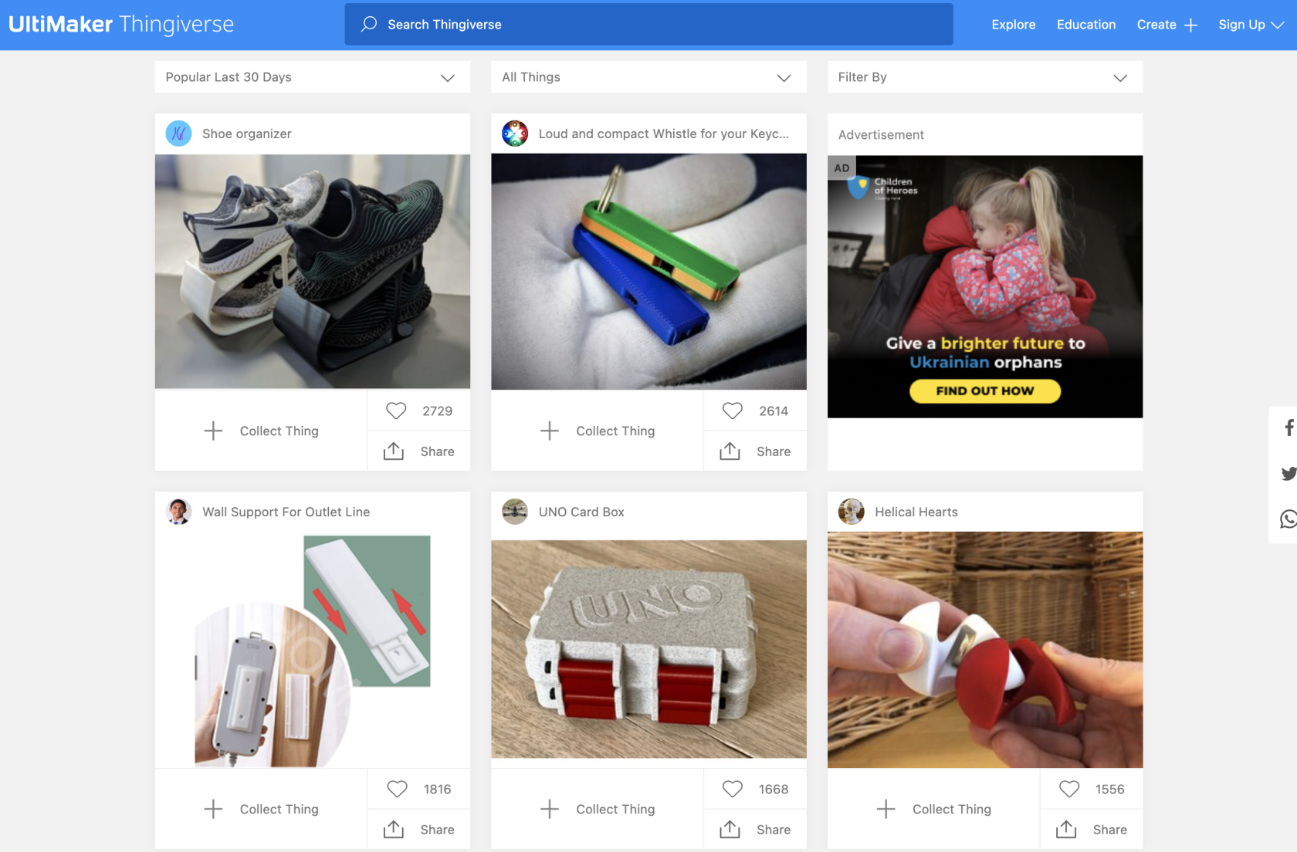Viewport: 1297px width, 852px height.
Task: Collect Thing for Whistle keychain
Action: click(598, 431)
